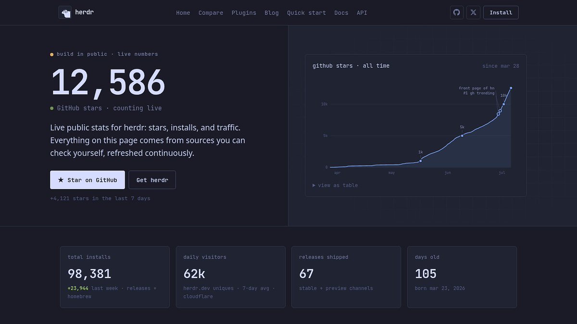Click the daily visitors value 62k
The height and width of the screenshot is (324, 577).
click(194, 274)
